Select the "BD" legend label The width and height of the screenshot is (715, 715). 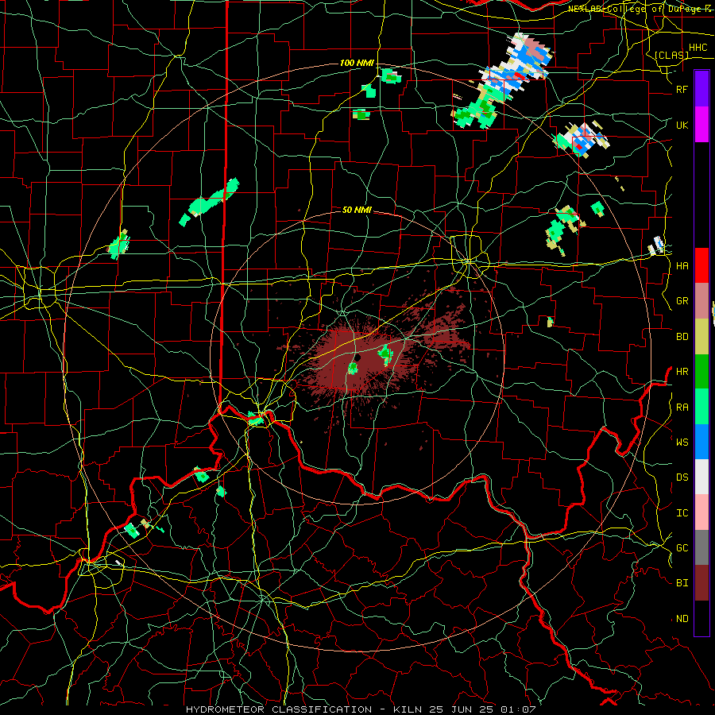(682, 337)
